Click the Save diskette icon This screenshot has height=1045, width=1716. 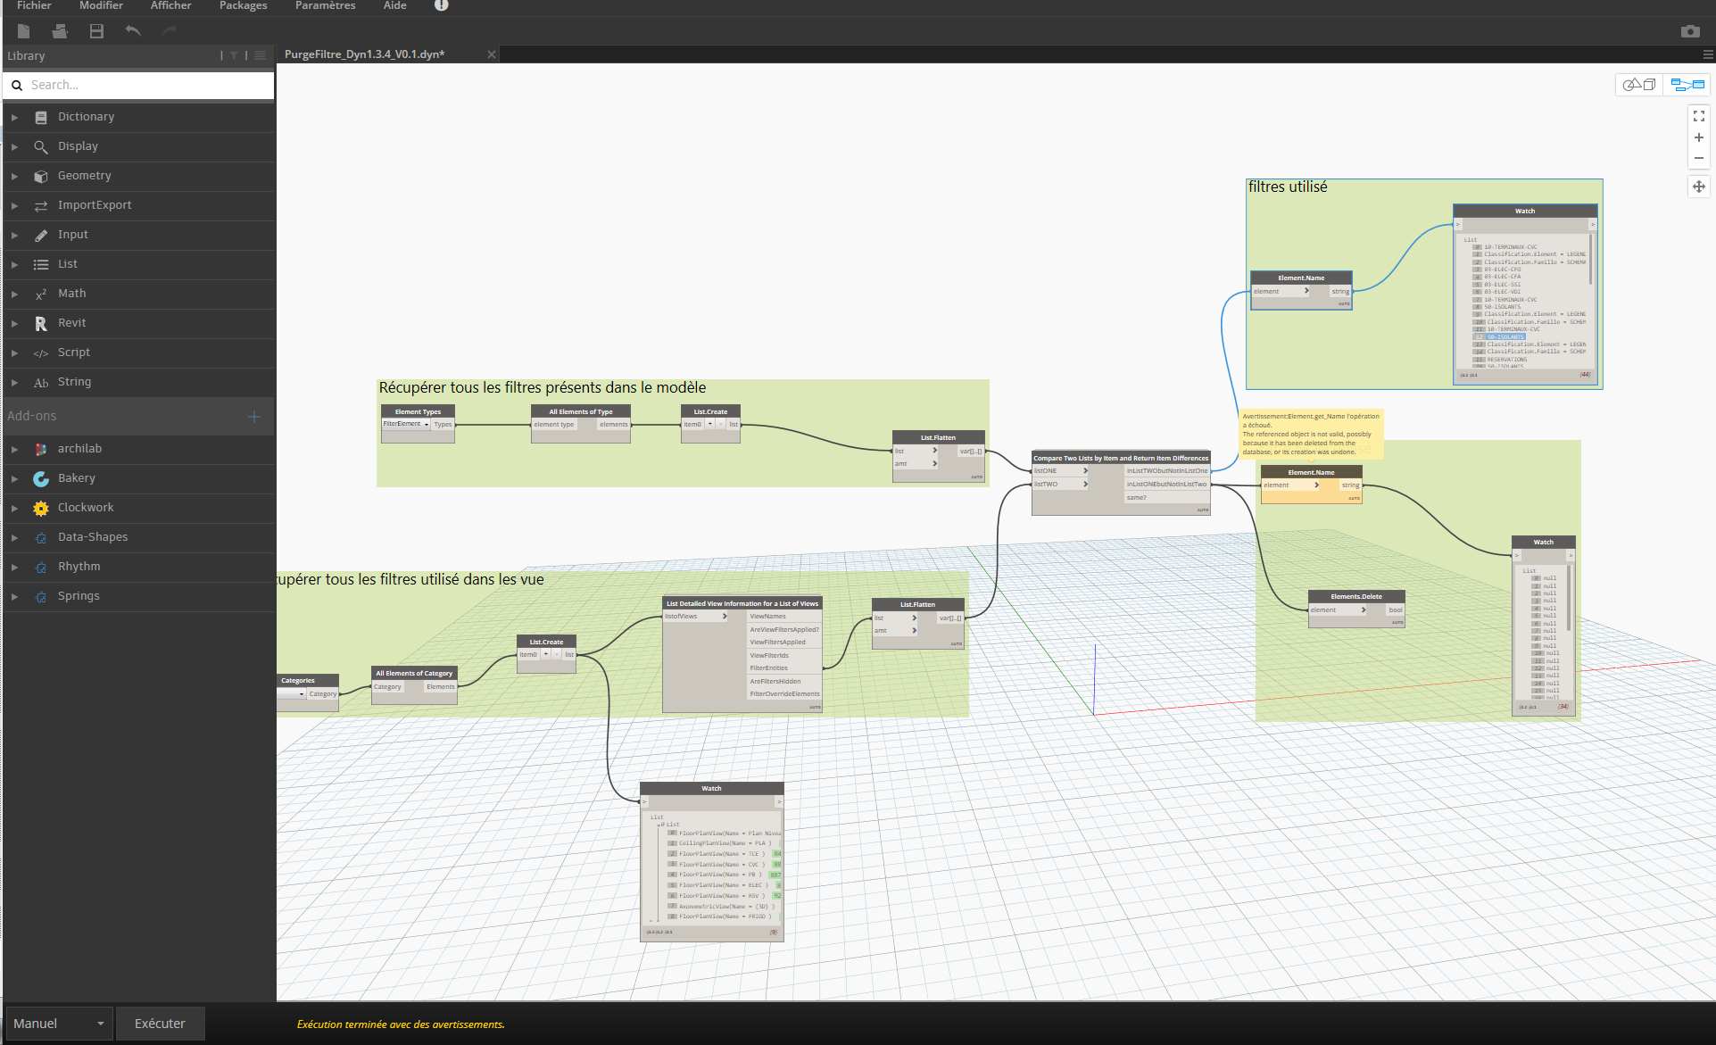96,31
